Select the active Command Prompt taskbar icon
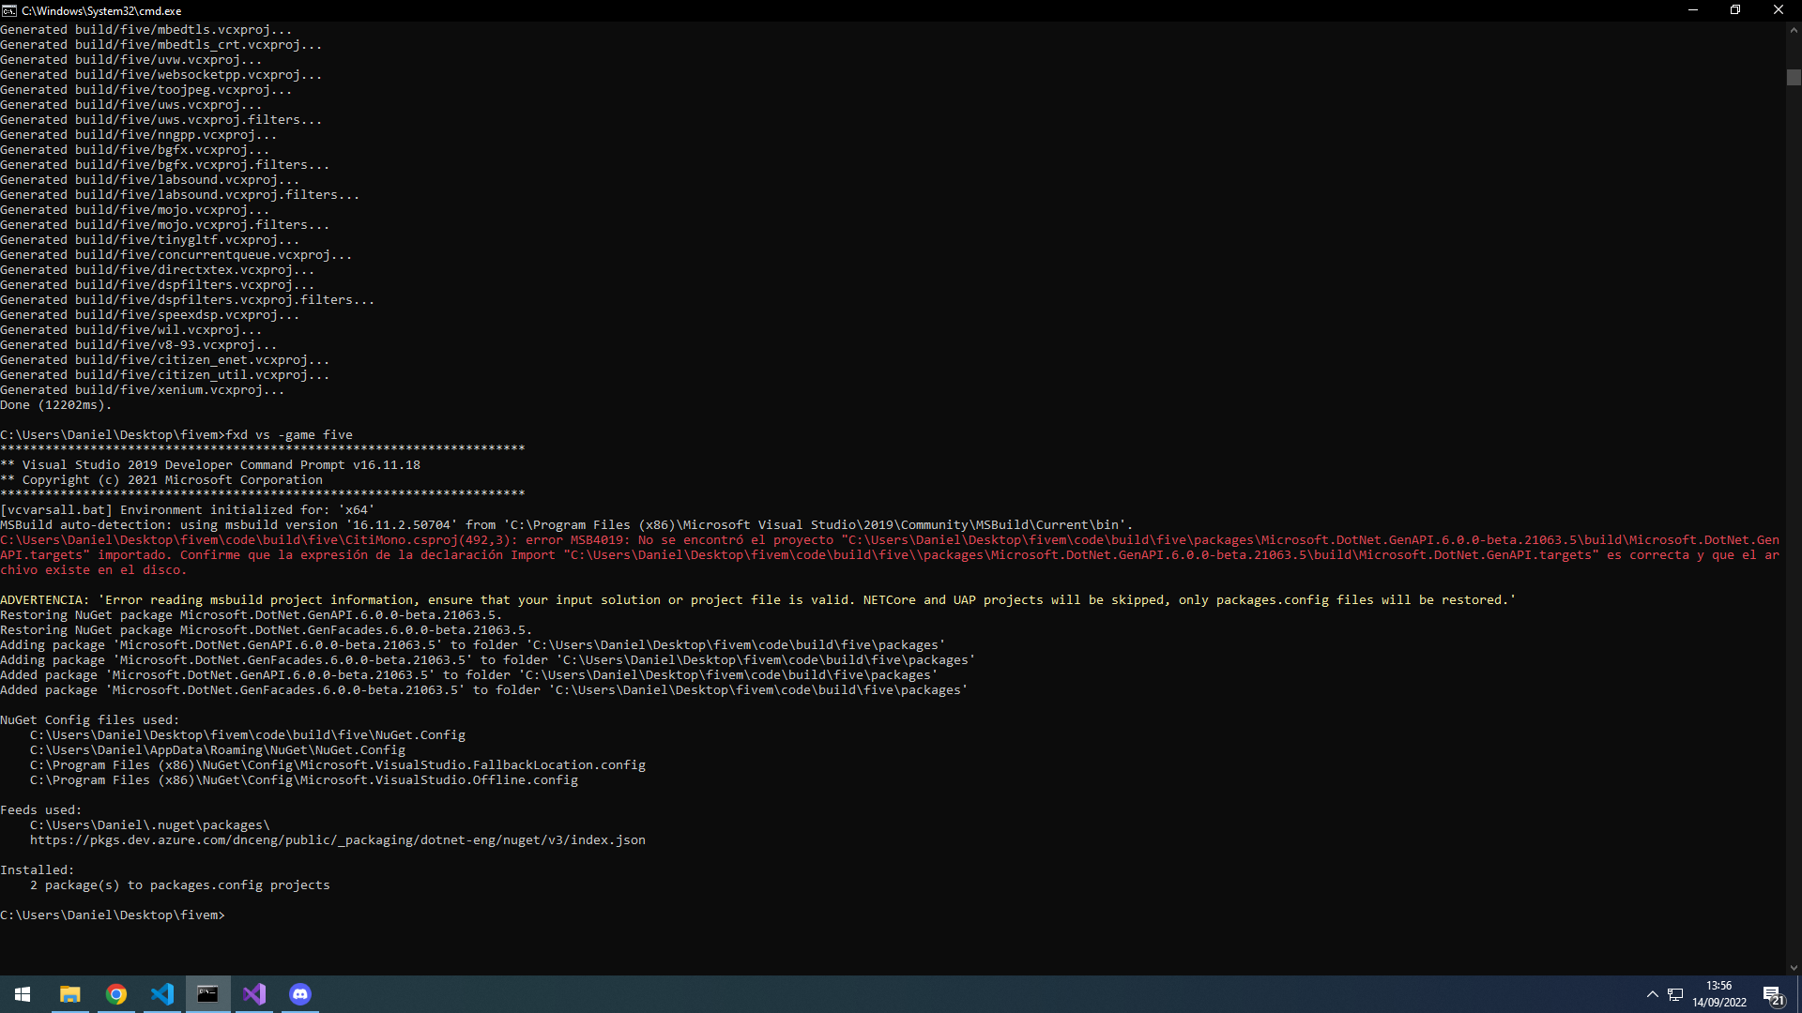 tap(208, 994)
